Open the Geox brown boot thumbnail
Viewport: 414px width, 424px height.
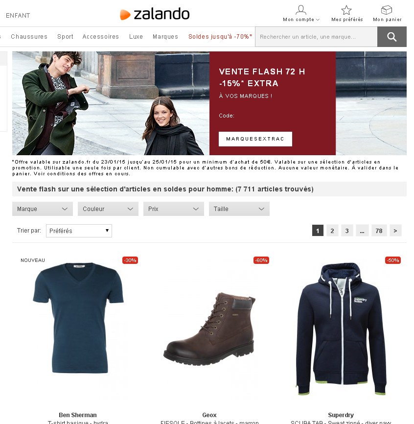coord(209,329)
